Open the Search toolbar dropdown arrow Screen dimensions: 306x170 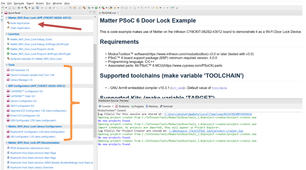pos(118,8)
